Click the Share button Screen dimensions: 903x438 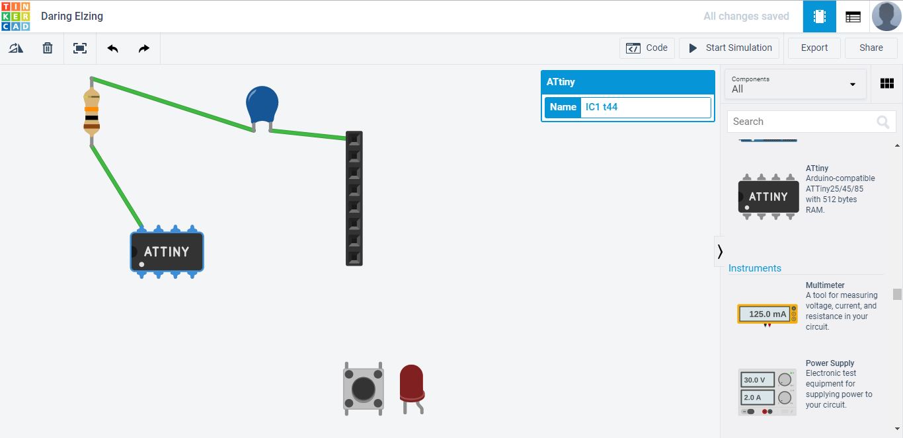871,48
